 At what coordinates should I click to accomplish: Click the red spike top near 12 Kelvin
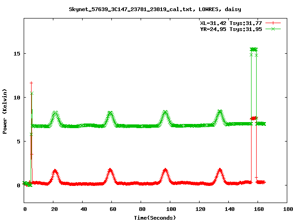[x=32, y=83]
